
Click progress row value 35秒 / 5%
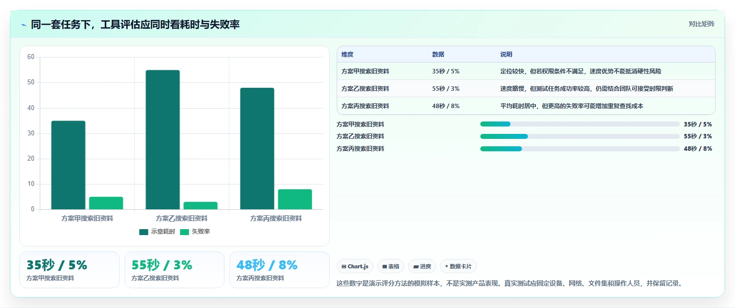point(698,124)
